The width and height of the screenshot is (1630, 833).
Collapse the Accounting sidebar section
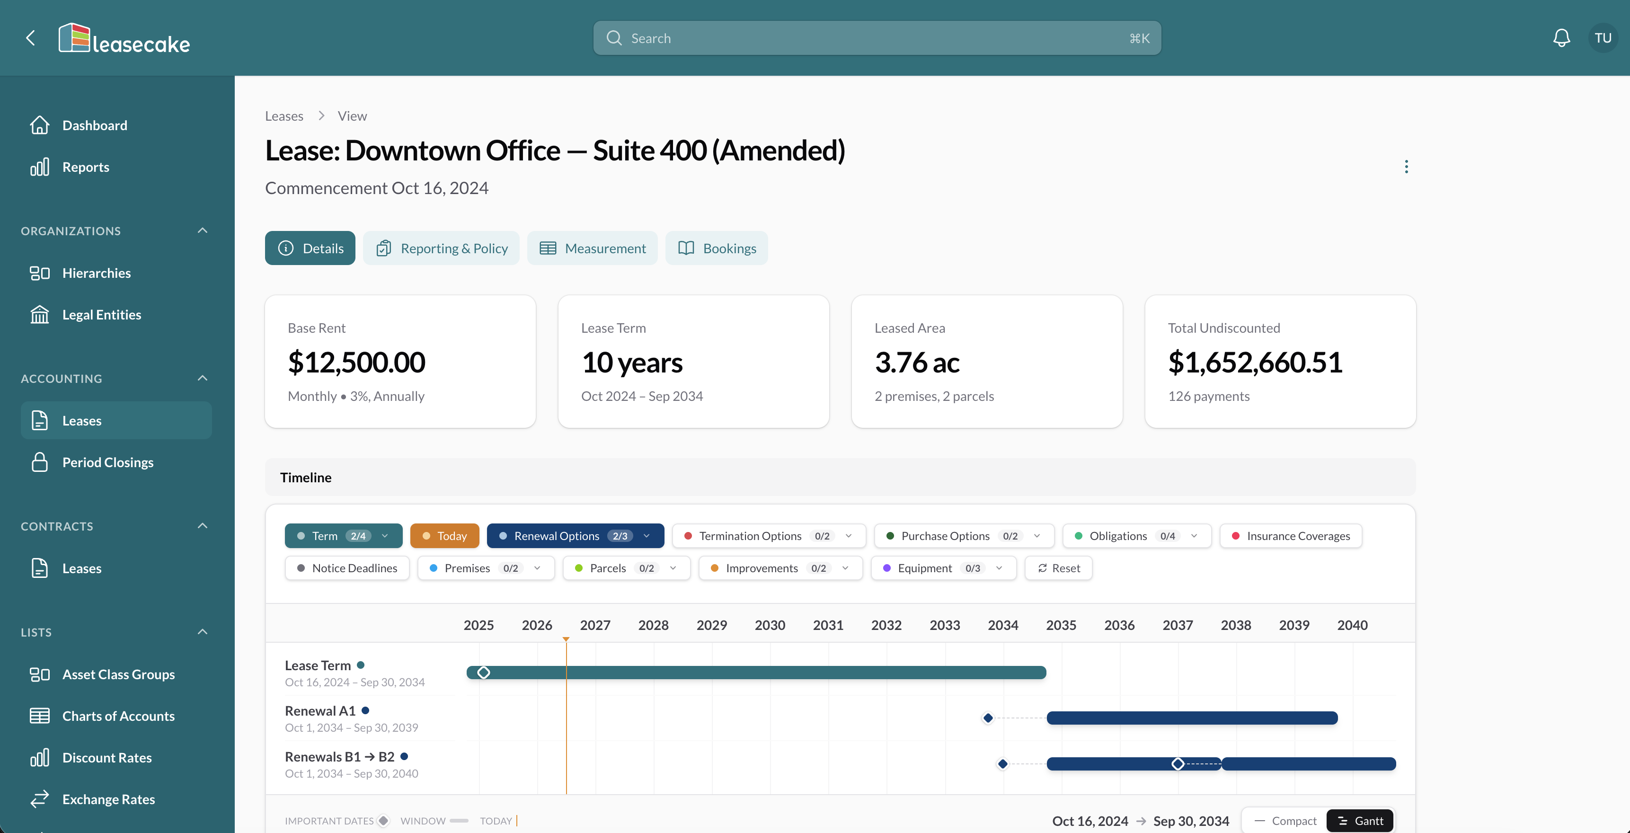pyautogui.click(x=203, y=378)
